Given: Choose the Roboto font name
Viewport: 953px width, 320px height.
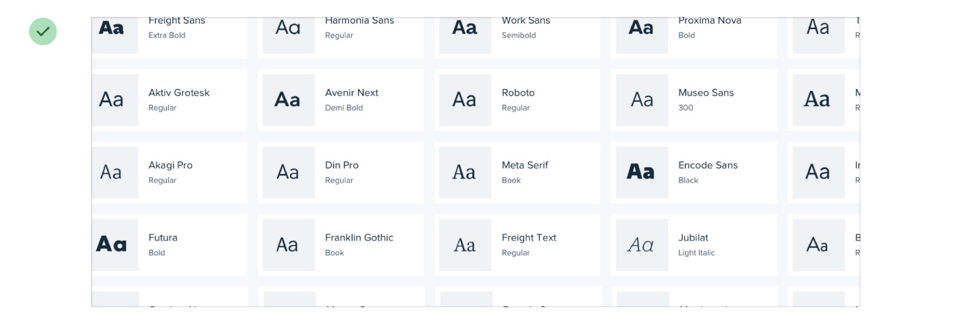Looking at the screenshot, I should (518, 92).
